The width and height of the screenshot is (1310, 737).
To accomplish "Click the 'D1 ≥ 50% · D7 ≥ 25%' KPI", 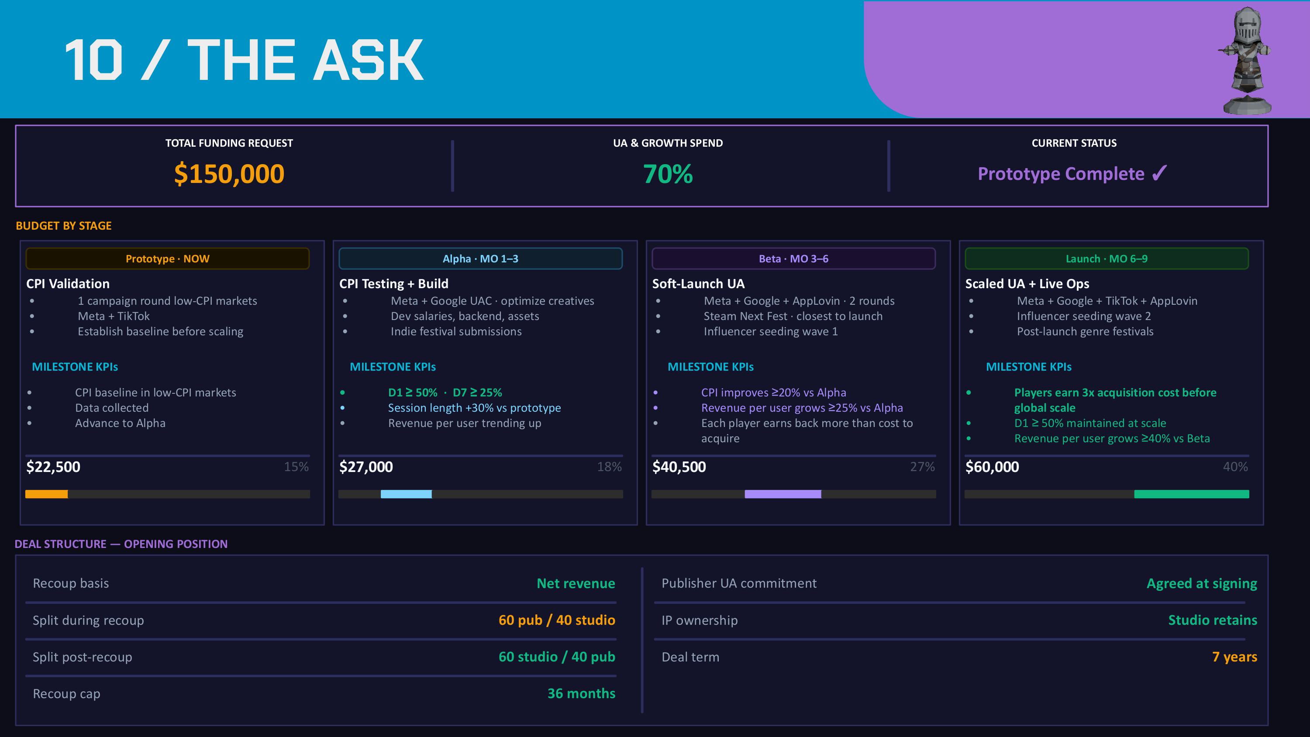I will [445, 392].
